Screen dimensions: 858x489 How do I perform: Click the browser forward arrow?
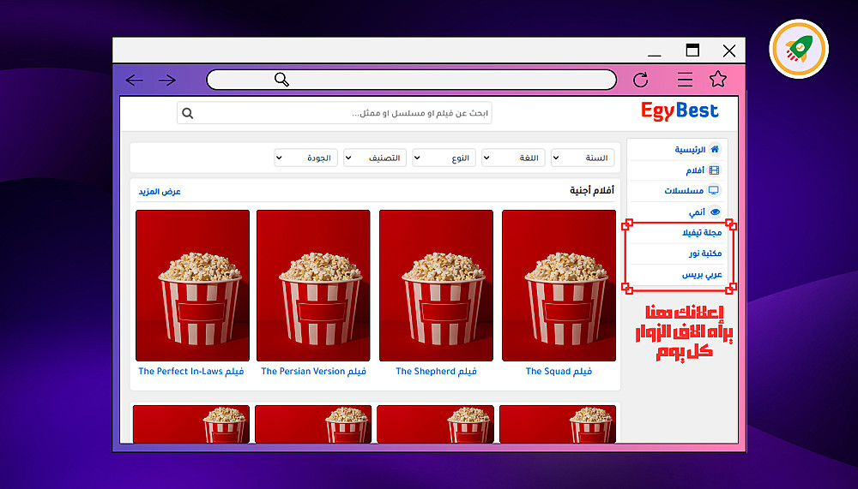pyautogui.click(x=167, y=81)
